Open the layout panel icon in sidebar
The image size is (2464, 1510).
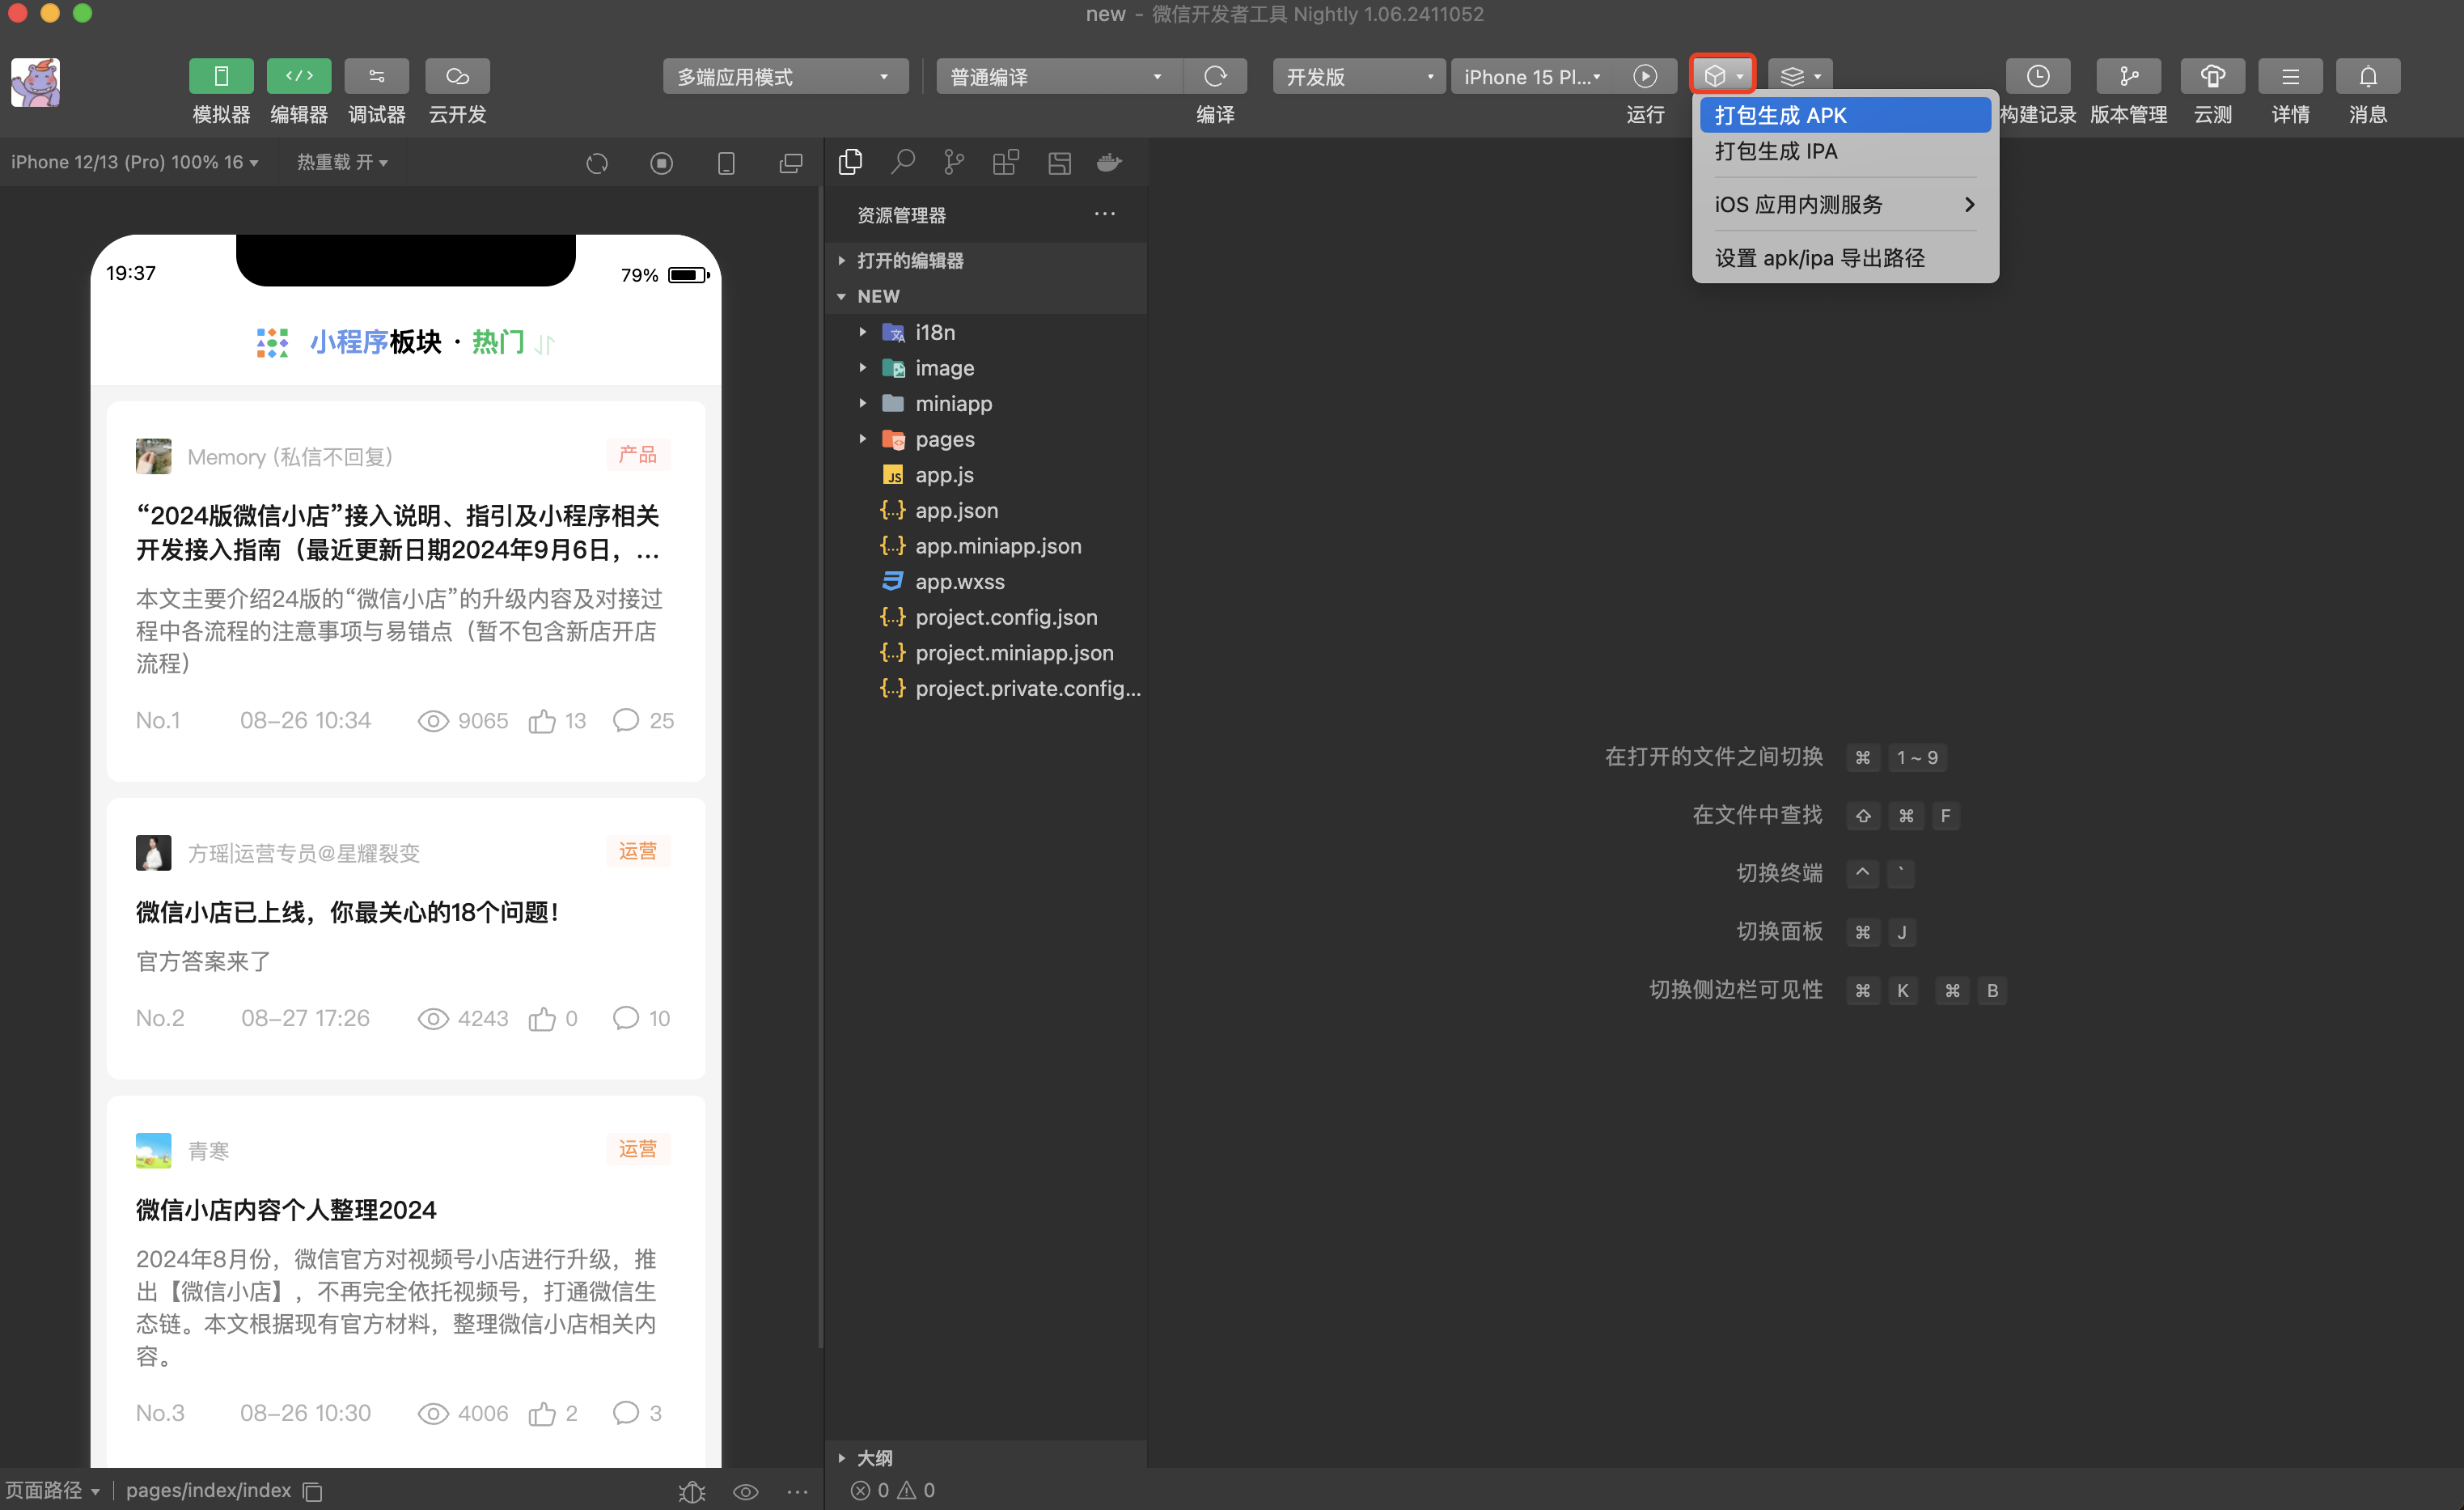pyautogui.click(x=1059, y=162)
